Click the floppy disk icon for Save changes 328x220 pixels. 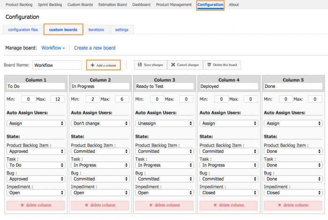pyautogui.click(x=140, y=65)
